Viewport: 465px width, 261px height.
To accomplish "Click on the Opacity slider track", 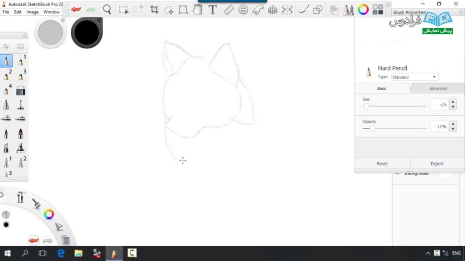I will click(394, 128).
